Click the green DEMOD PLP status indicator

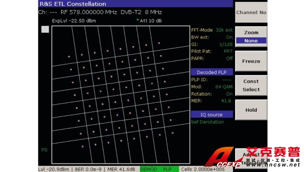click(x=159, y=169)
